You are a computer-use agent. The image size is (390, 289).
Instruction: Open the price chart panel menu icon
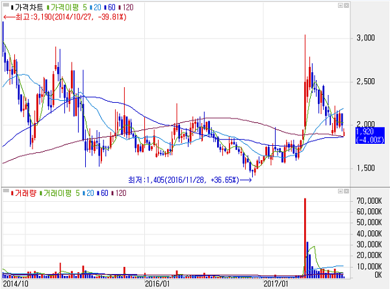[6, 5]
